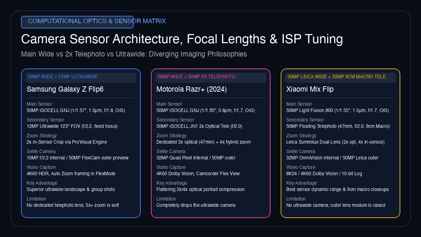This screenshot has width=421, height=237.
Task: Click the 12MP Ultrawide 123° FOV spec
Action: 72,126
